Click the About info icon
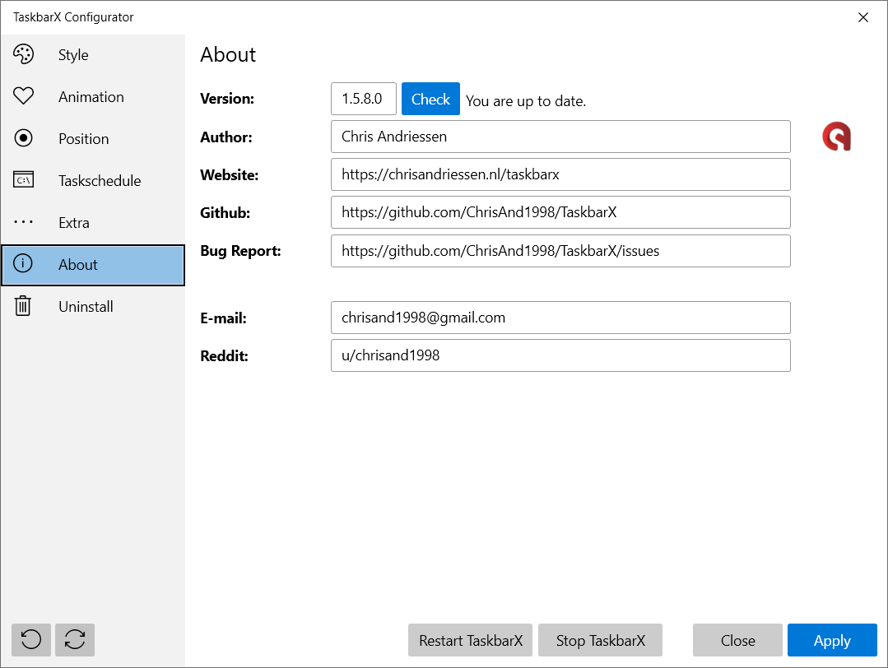This screenshot has height=668, width=888. pos(23,263)
